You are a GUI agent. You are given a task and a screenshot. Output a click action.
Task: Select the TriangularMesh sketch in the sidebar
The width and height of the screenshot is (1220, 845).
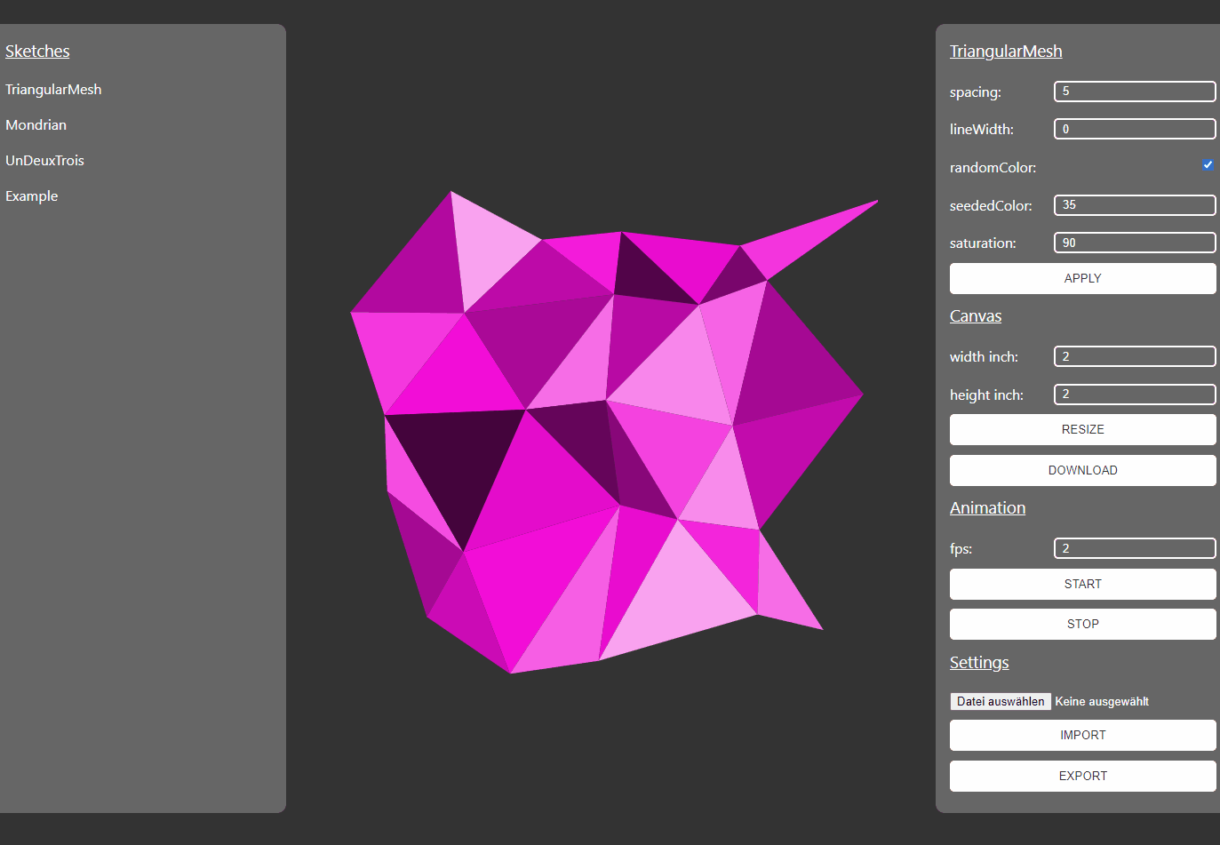point(53,89)
